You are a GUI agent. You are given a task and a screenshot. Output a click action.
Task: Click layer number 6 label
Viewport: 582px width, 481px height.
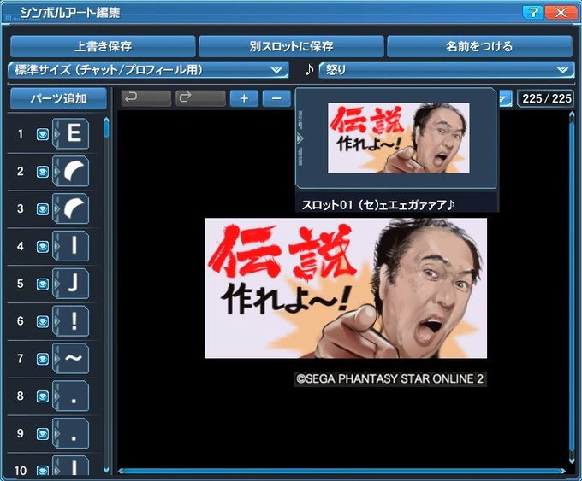pyautogui.click(x=21, y=321)
